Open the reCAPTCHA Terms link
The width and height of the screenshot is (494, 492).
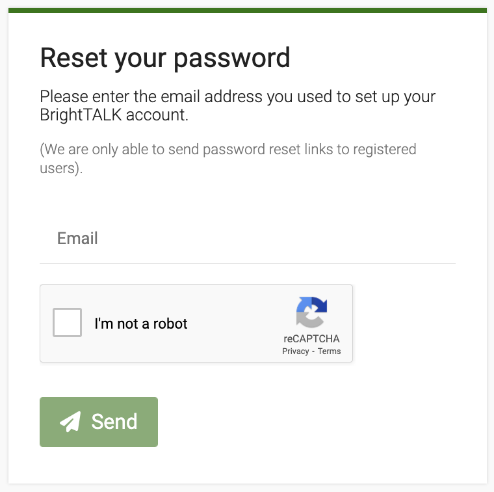click(329, 351)
